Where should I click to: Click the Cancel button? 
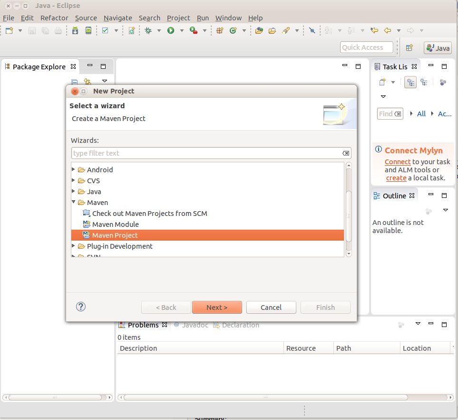271,307
